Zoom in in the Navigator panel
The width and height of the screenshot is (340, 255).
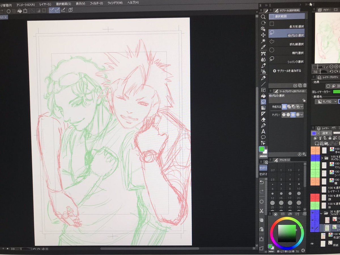click(336, 67)
